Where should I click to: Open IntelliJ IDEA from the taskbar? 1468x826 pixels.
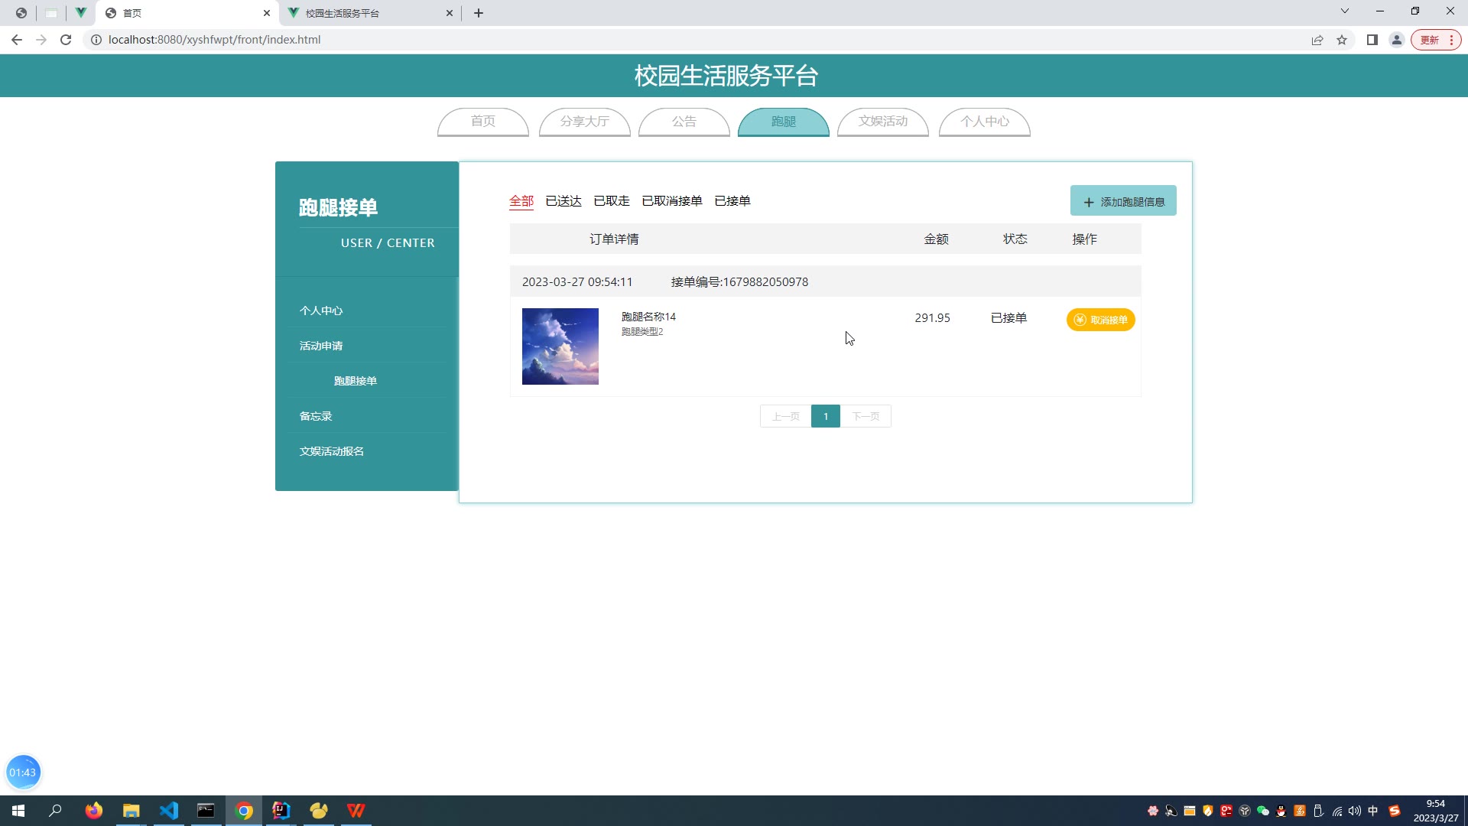[x=281, y=811]
